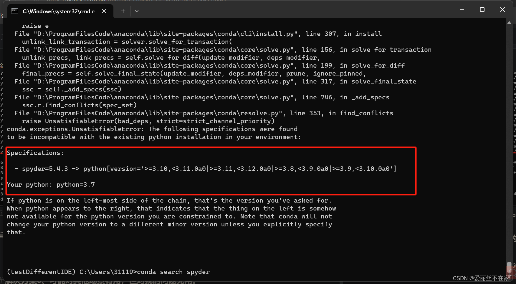Click the 'Your python: python=3.7' line
The image size is (516, 284).
(51, 185)
